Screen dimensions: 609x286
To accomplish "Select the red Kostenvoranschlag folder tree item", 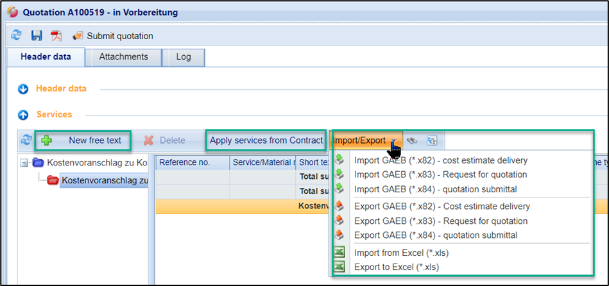I will point(104,180).
